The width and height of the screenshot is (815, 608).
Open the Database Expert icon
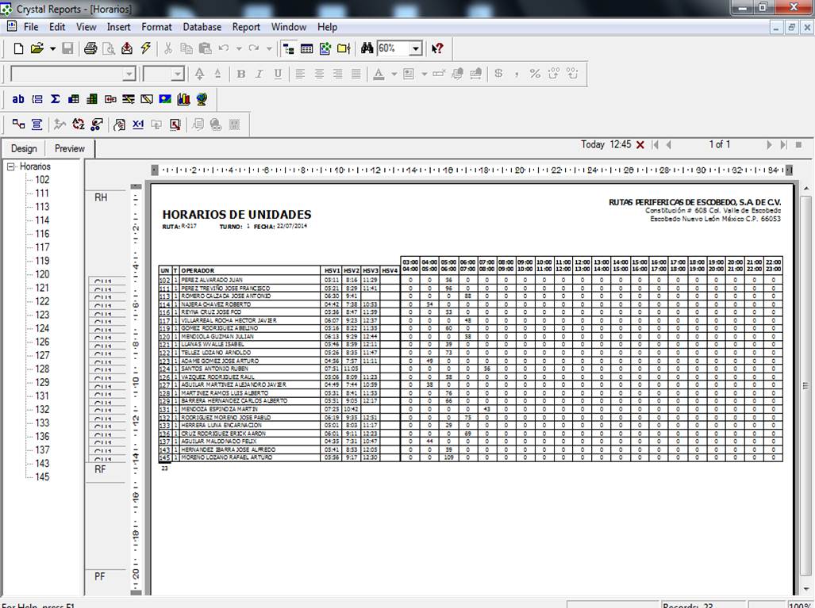click(18, 124)
